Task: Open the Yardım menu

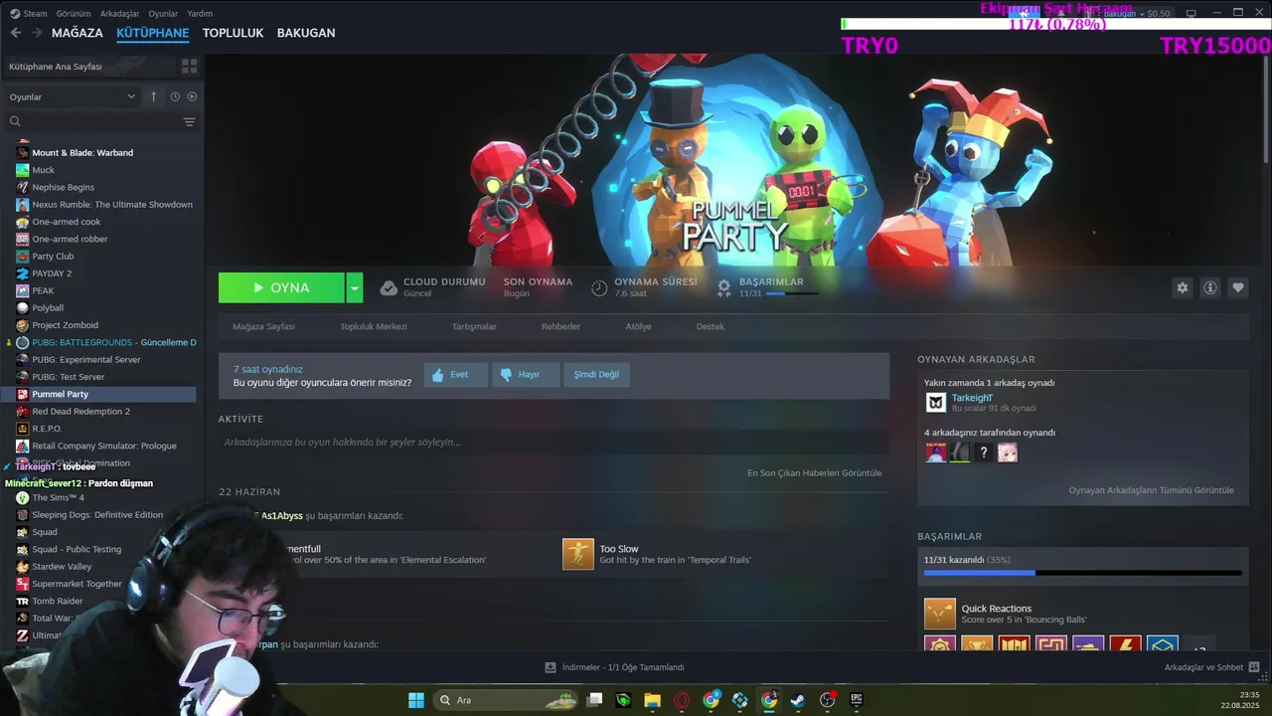Action: (x=200, y=14)
